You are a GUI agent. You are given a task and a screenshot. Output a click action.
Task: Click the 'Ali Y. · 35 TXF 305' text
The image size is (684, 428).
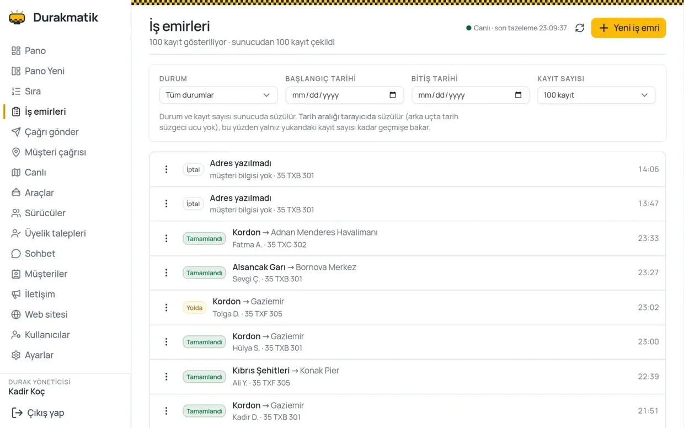[261, 383]
